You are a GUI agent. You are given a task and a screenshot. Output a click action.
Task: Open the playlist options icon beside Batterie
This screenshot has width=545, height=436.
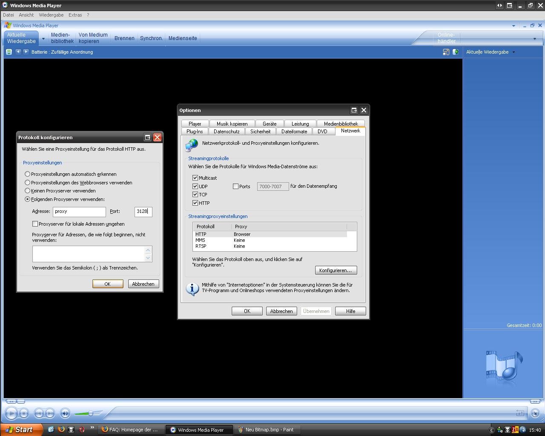[9, 52]
